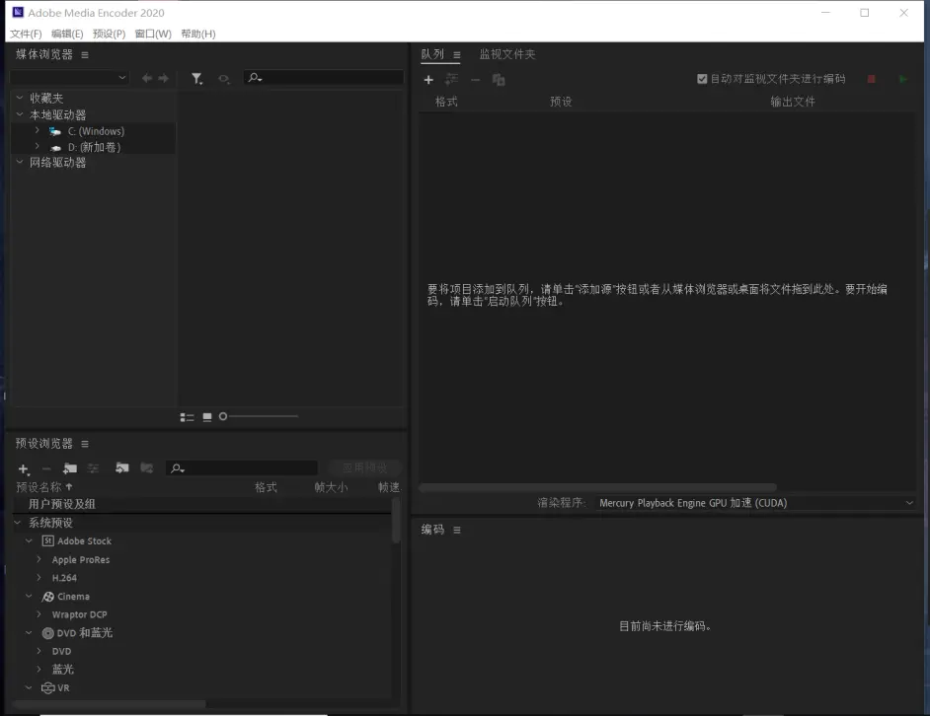
Task: Click the 应用预设 button
Action: pyautogui.click(x=364, y=468)
